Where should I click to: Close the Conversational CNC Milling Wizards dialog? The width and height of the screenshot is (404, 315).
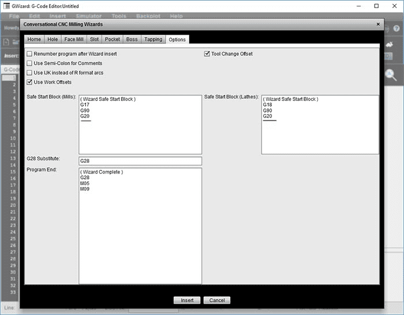tap(378, 24)
